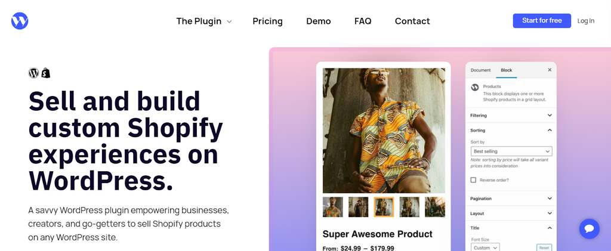
Task: Click the WordPress icon above the headline
Action: (x=33, y=73)
